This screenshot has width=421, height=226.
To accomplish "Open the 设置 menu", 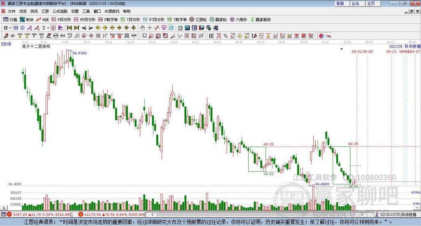I will click(75, 11).
